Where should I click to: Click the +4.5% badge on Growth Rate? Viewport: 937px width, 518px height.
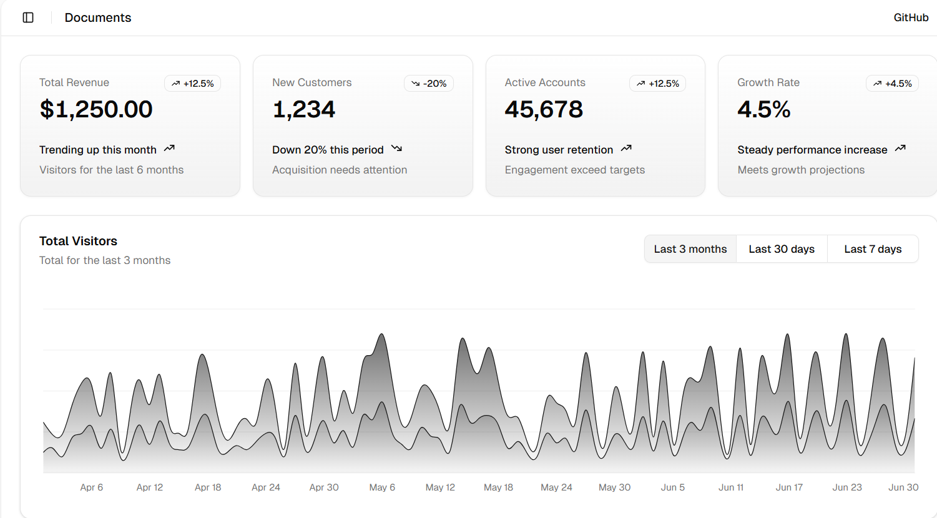(892, 84)
